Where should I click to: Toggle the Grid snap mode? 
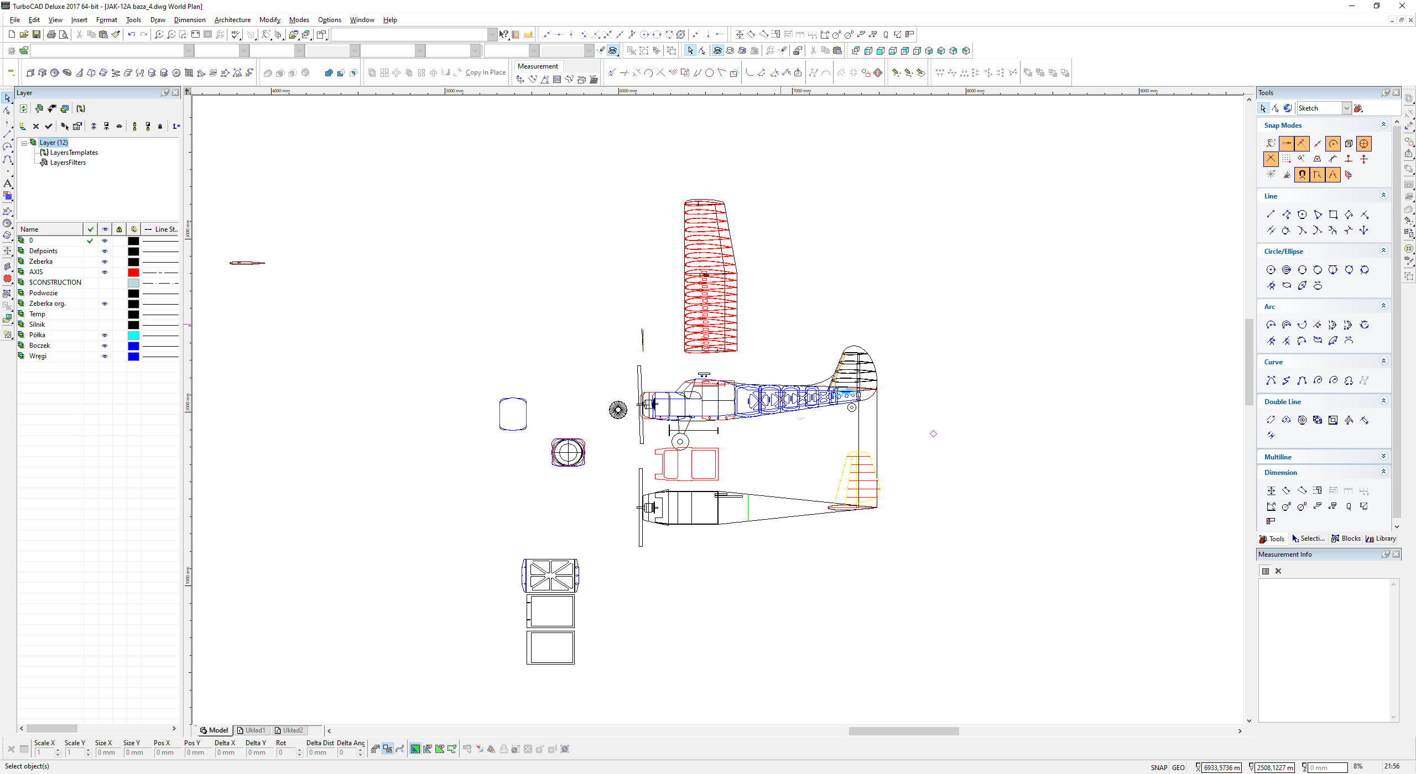[1287, 159]
